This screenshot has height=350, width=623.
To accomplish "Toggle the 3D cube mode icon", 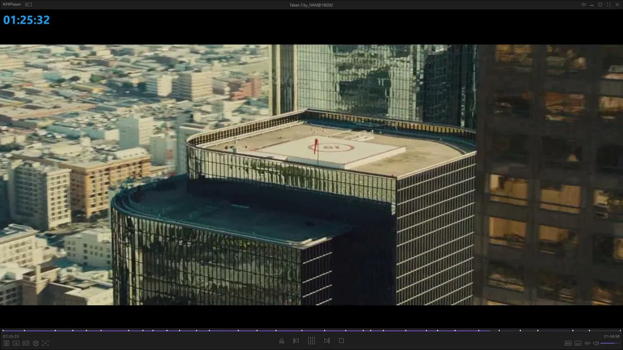I will coord(36,343).
